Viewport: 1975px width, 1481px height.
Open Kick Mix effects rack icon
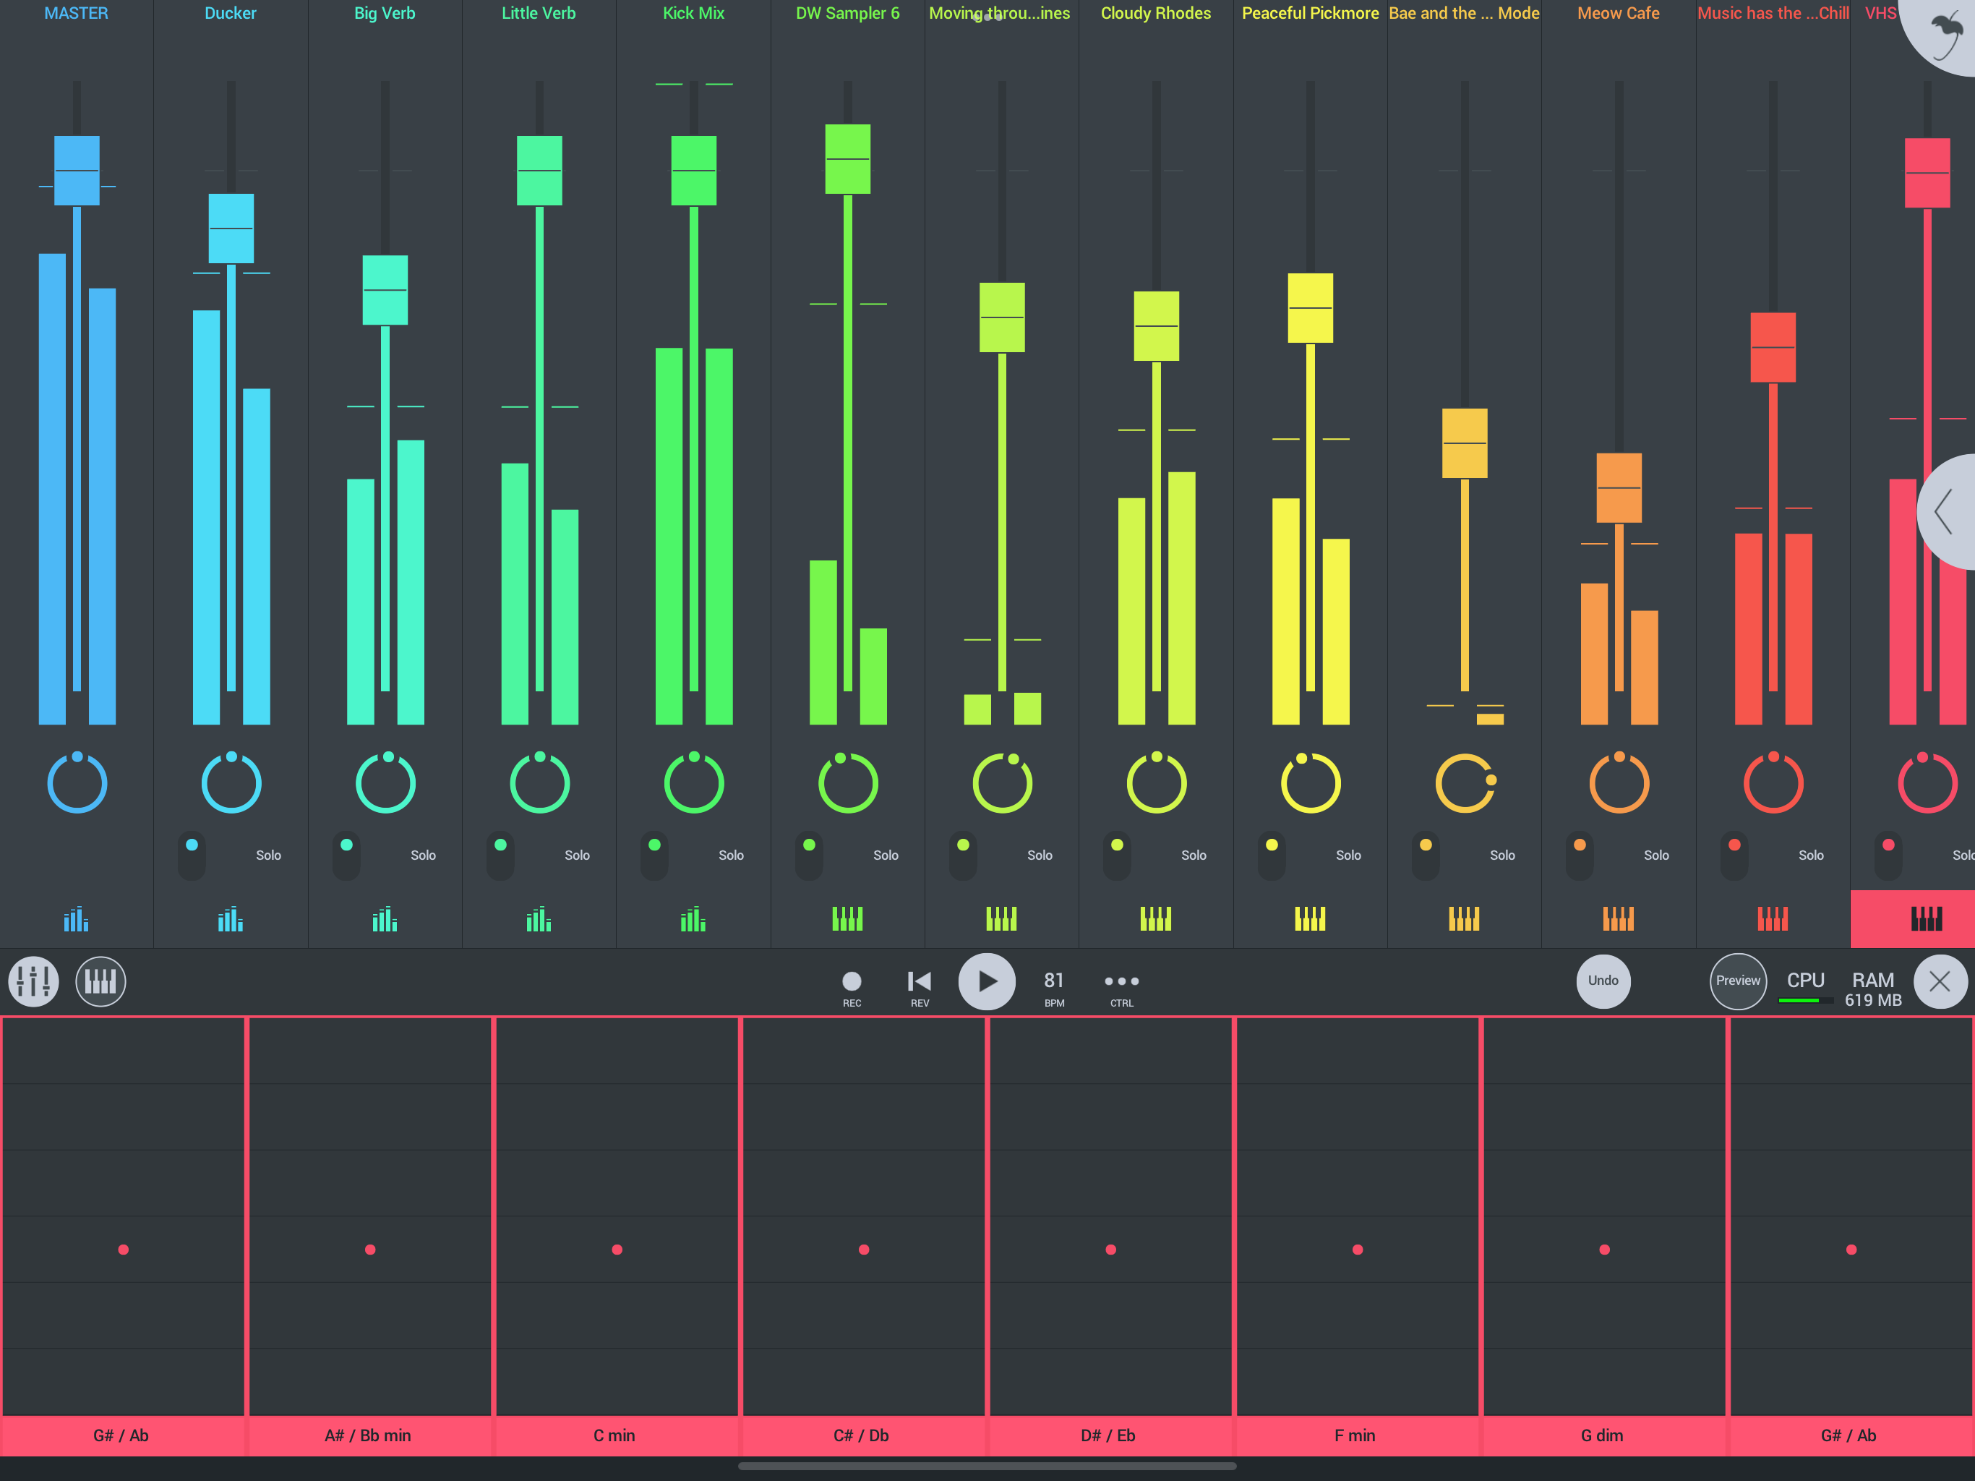click(693, 918)
